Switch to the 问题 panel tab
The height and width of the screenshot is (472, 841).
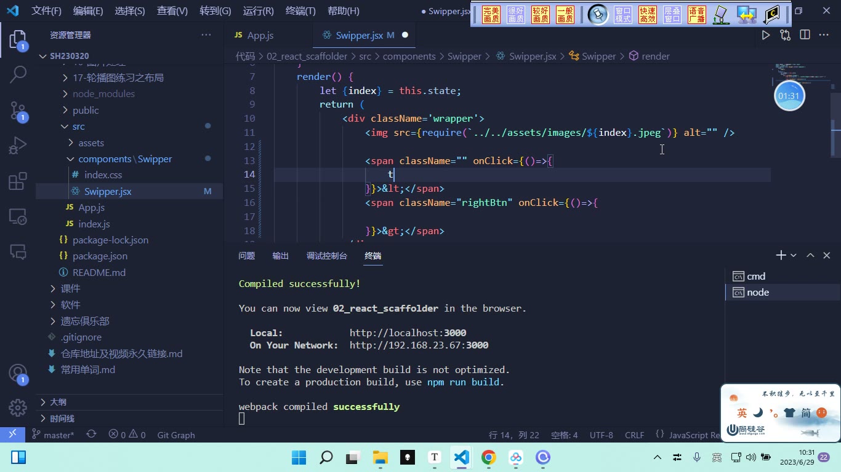click(247, 256)
